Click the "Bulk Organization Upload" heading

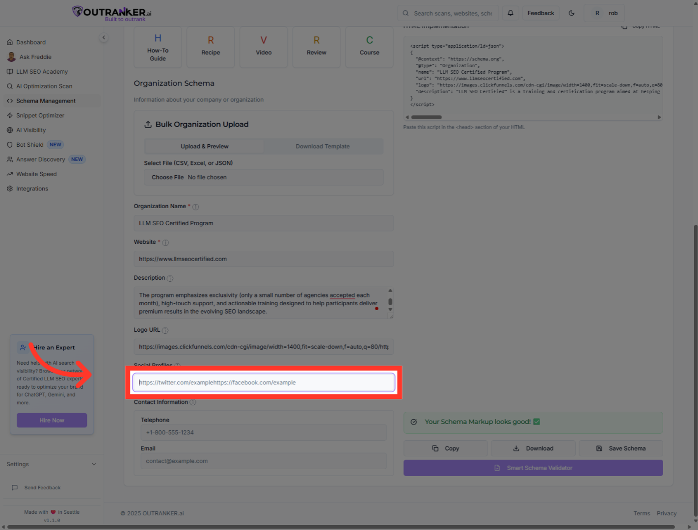(x=202, y=125)
